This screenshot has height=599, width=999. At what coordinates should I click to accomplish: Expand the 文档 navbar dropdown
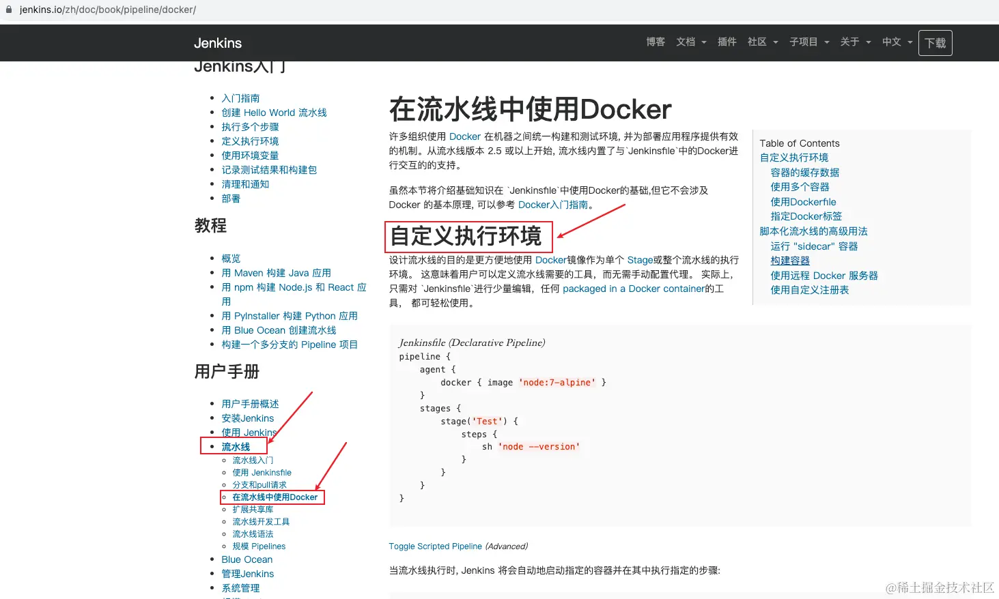coord(691,42)
